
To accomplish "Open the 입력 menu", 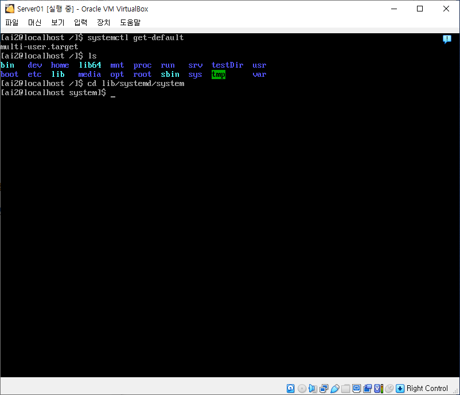I will [80, 22].
